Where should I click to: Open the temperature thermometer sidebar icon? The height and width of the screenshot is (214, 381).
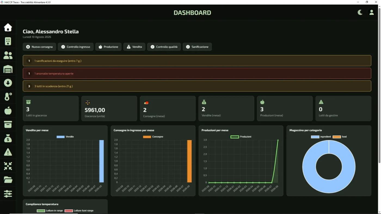click(8, 97)
